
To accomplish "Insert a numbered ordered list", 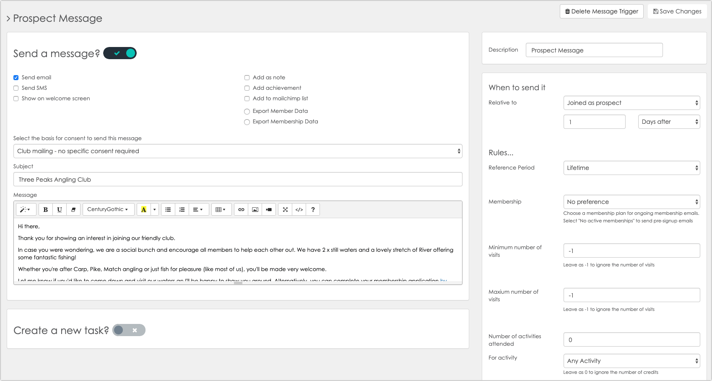I will 182,209.
